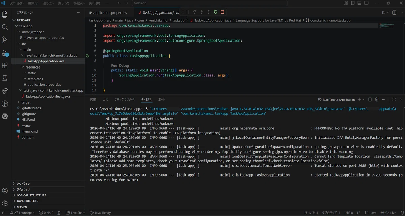Open editor more actions ellipsis

[x=401, y=12]
